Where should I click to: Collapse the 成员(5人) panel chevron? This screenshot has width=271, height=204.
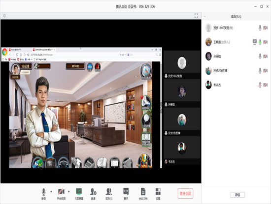pyautogui.click(x=205, y=16)
